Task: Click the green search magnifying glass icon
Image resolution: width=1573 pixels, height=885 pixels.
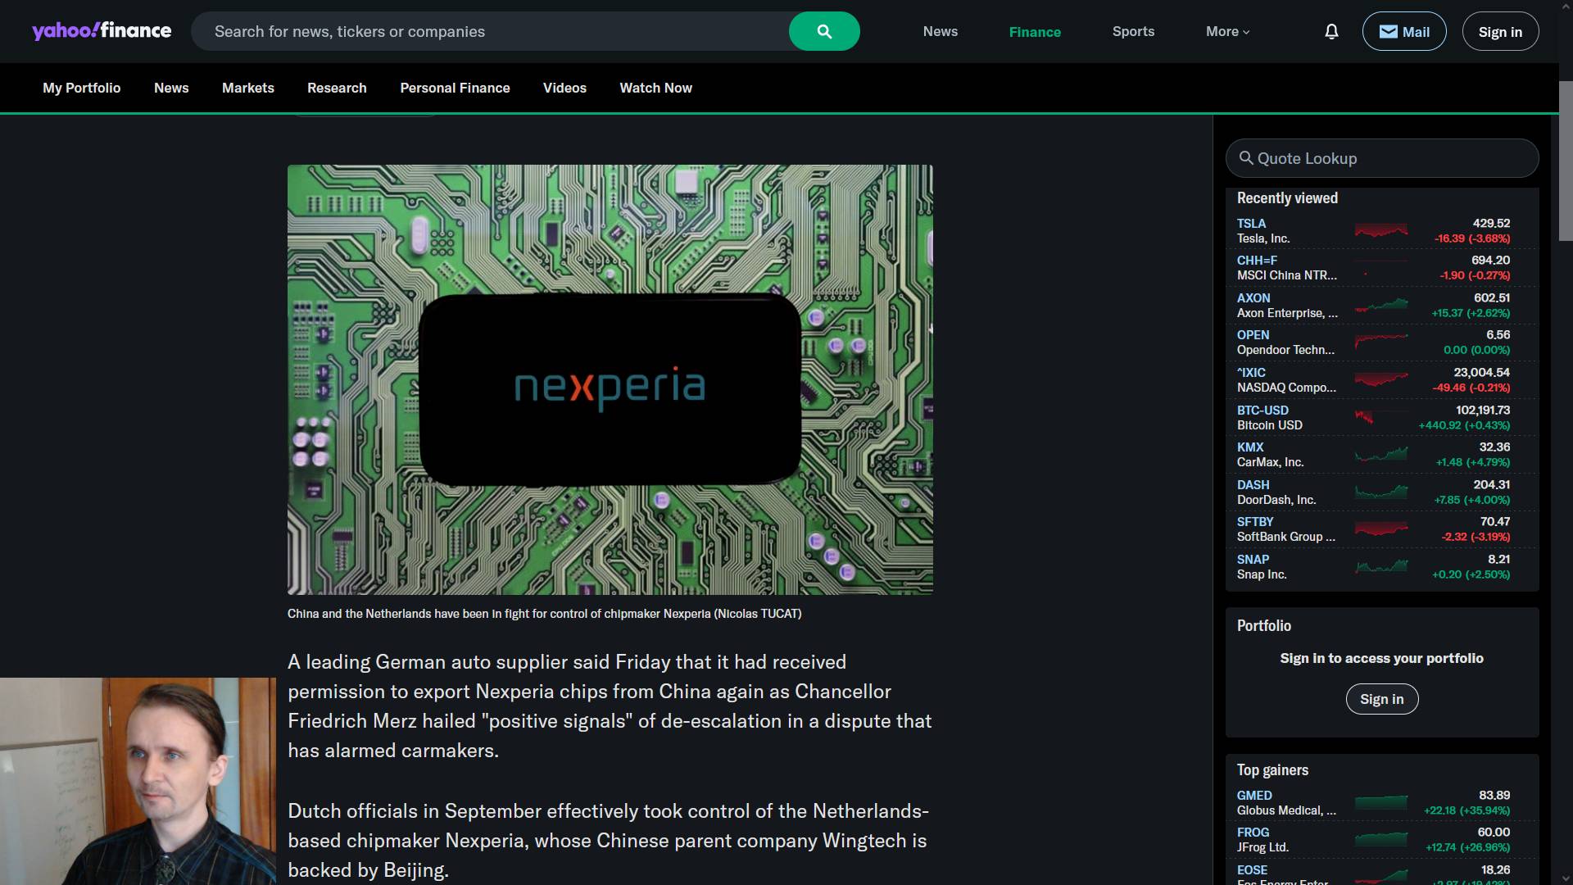Action: 823,31
